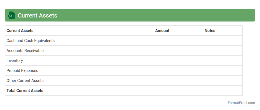Select the Current Assets column header cell
The image size is (260, 110).
tap(20, 31)
